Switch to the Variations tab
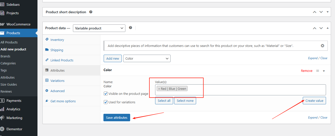 point(57,81)
